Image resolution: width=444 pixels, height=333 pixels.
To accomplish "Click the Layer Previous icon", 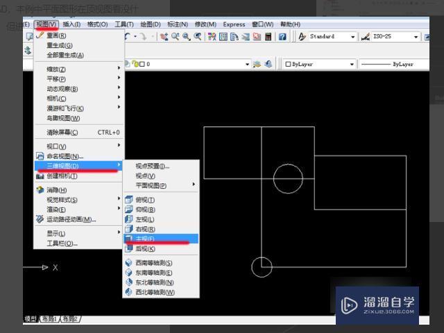I will pos(268,64).
